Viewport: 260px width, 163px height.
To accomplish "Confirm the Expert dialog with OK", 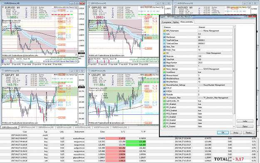I will coord(223,133).
